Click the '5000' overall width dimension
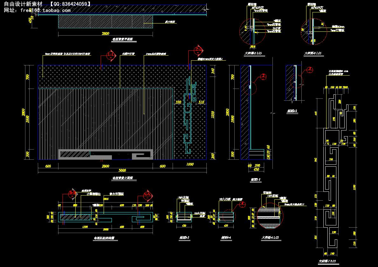 click(x=122, y=170)
